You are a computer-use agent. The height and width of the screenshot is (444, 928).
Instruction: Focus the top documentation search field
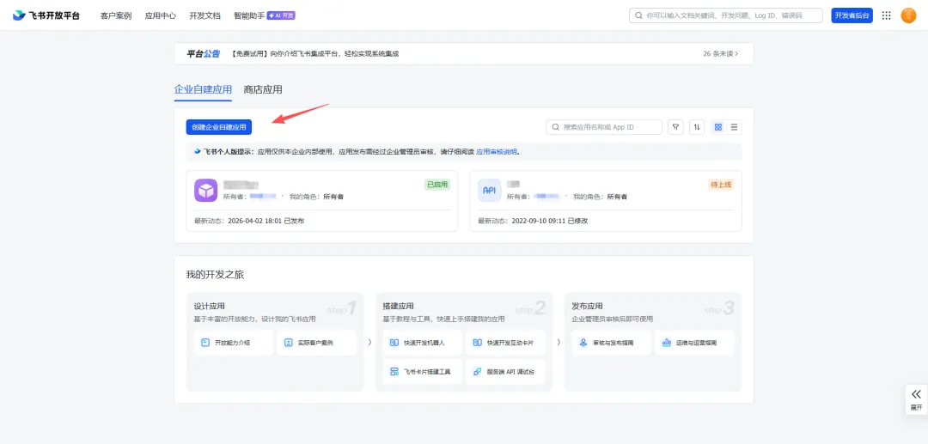[725, 15]
